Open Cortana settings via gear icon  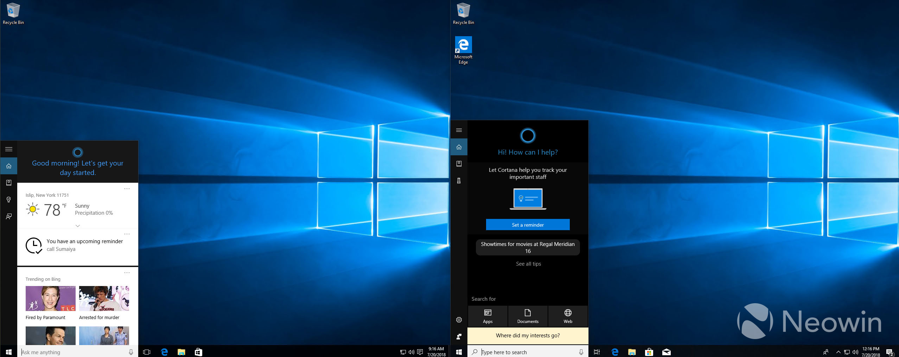tap(459, 320)
